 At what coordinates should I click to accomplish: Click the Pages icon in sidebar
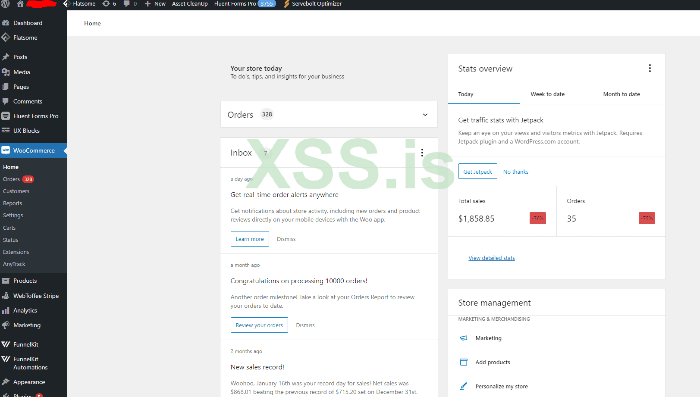(x=6, y=87)
